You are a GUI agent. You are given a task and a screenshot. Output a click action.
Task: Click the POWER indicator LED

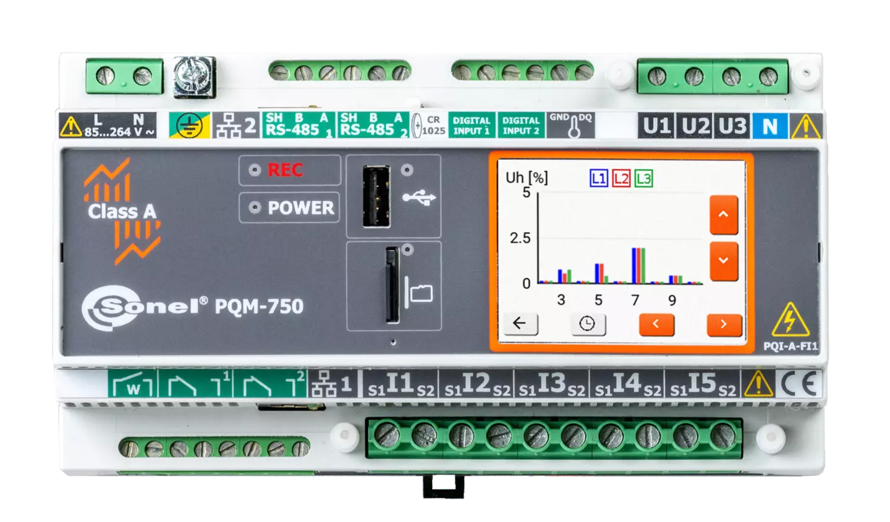pyautogui.click(x=255, y=208)
